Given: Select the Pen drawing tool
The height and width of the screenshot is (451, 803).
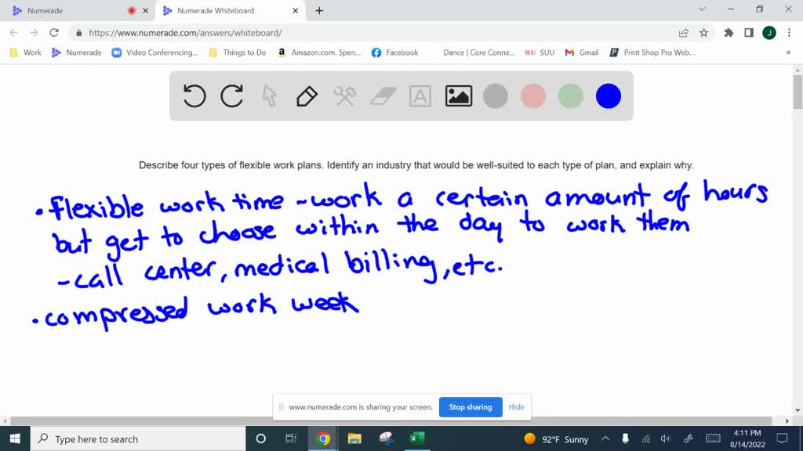Looking at the screenshot, I should coord(306,96).
